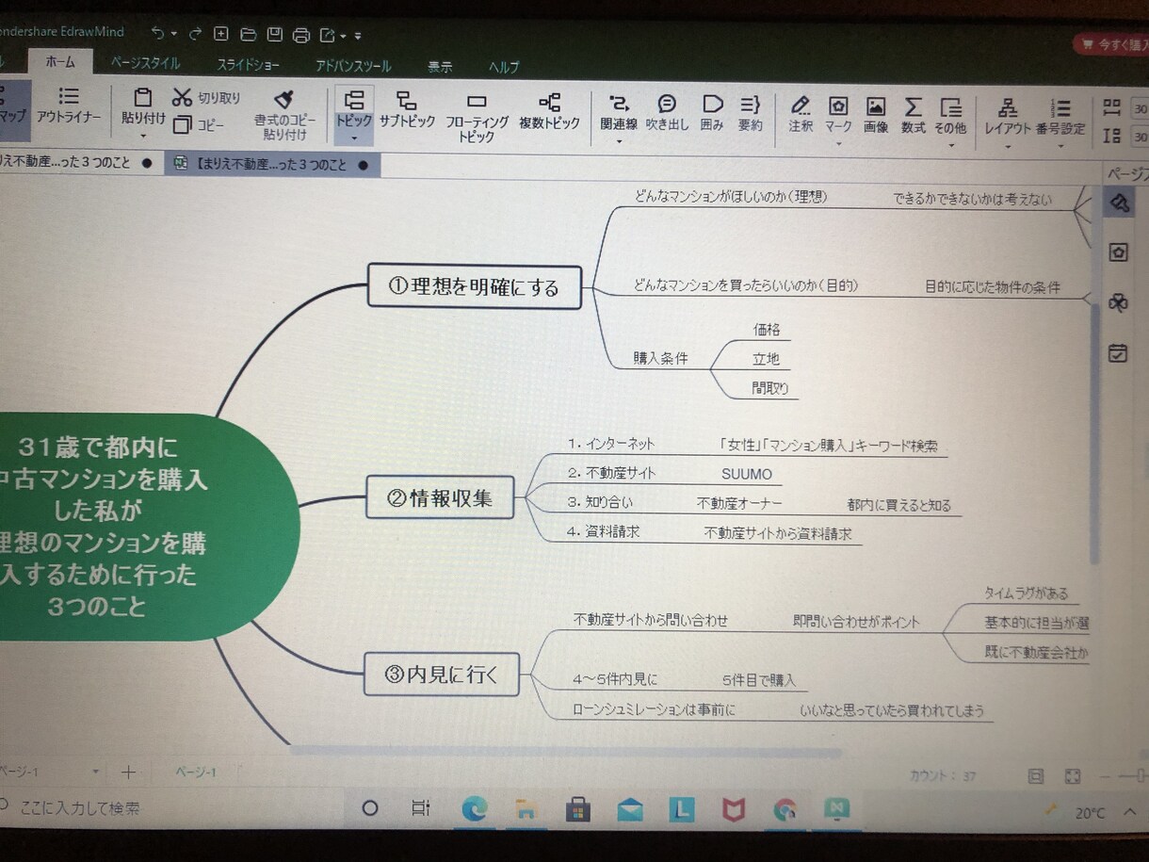The height and width of the screenshot is (862, 1149).
Task: Click the Undo arrow in title bar
Action: coord(157,33)
